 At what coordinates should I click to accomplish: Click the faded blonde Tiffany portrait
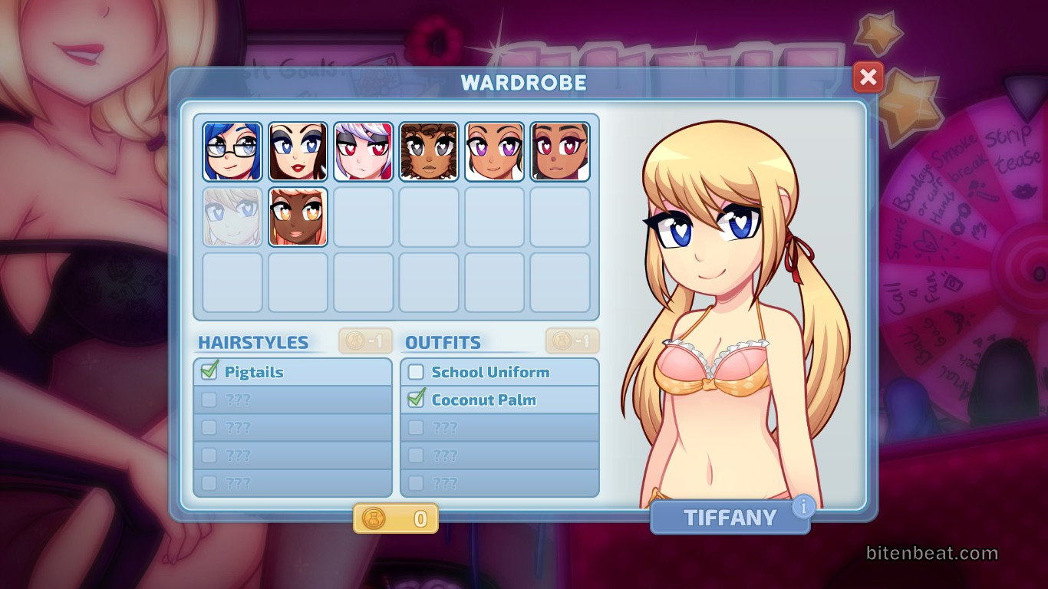[x=232, y=217]
